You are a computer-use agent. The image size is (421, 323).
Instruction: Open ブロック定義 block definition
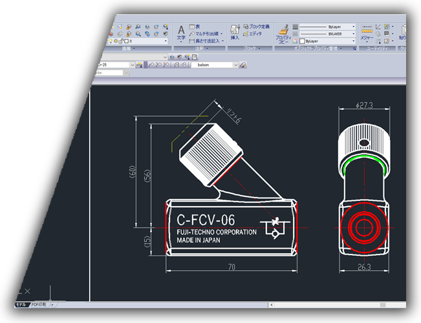coord(256,26)
